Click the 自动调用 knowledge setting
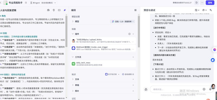217x100 pixels. 128,74
